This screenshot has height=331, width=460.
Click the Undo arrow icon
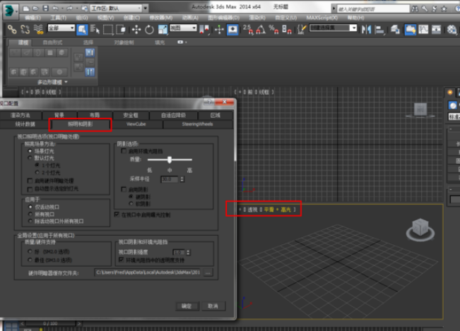point(55,8)
